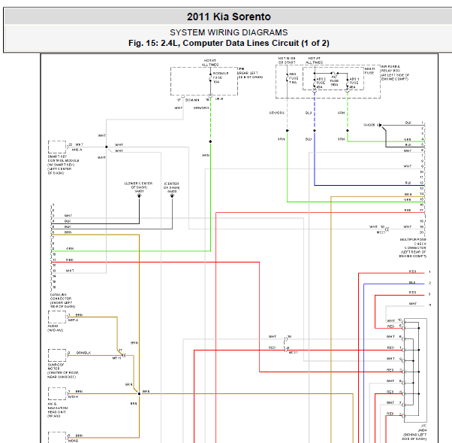Click the BLK label at check connector pin 1
Screen dimensions: 452x443
(408, 123)
